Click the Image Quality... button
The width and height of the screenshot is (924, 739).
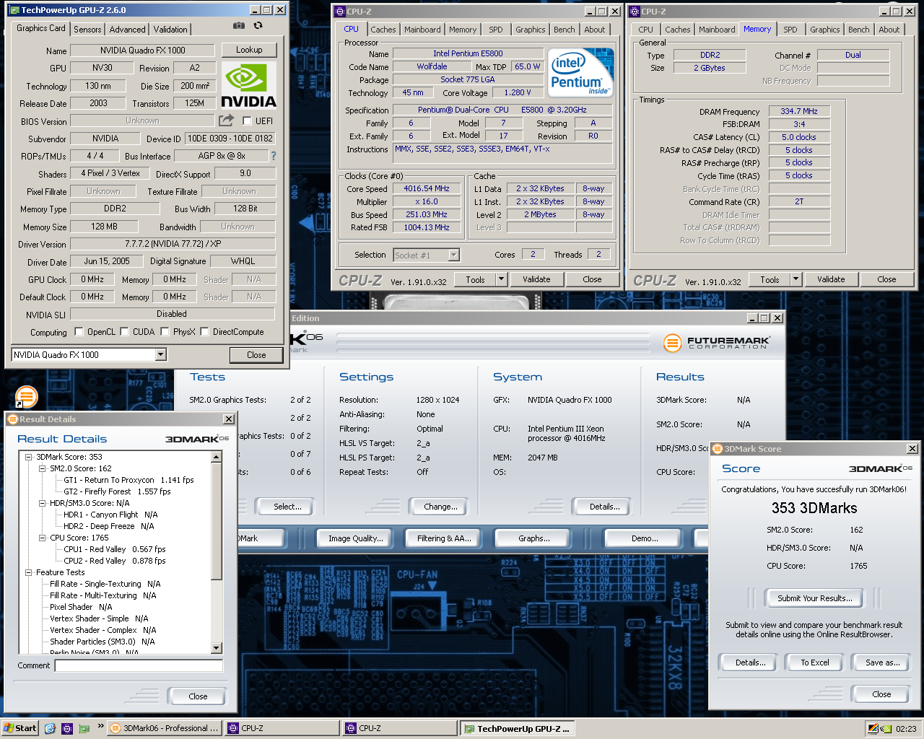point(356,538)
